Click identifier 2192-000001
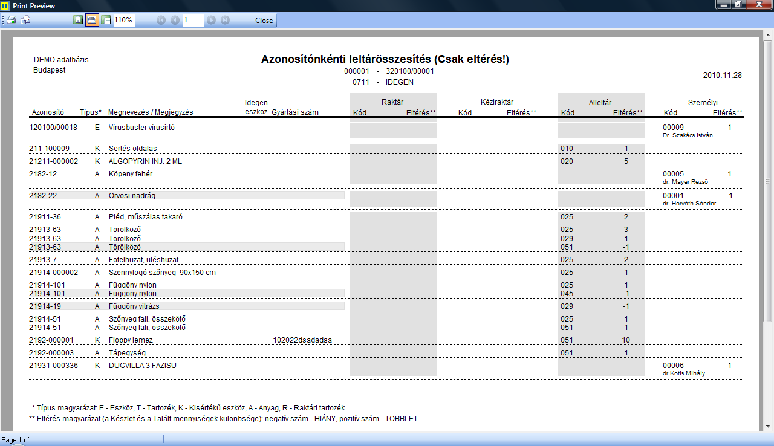 coord(51,340)
